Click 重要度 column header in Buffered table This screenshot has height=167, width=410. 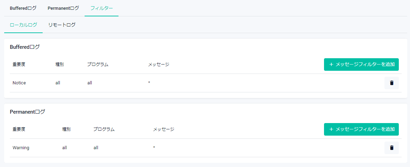pyautogui.click(x=19, y=64)
